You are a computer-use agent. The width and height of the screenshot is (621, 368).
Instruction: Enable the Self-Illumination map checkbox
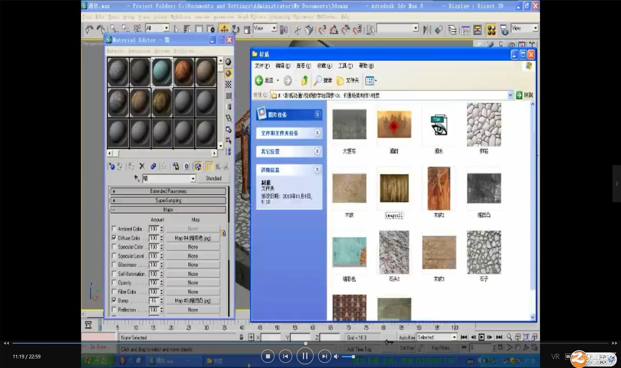[x=114, y=274]
